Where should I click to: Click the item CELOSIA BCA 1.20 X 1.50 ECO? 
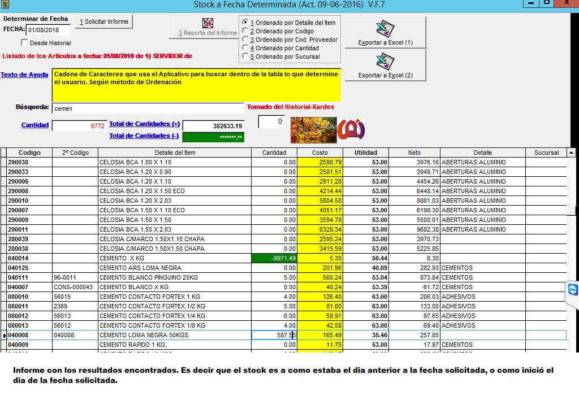pyautogui.click(x=175, y=191)
